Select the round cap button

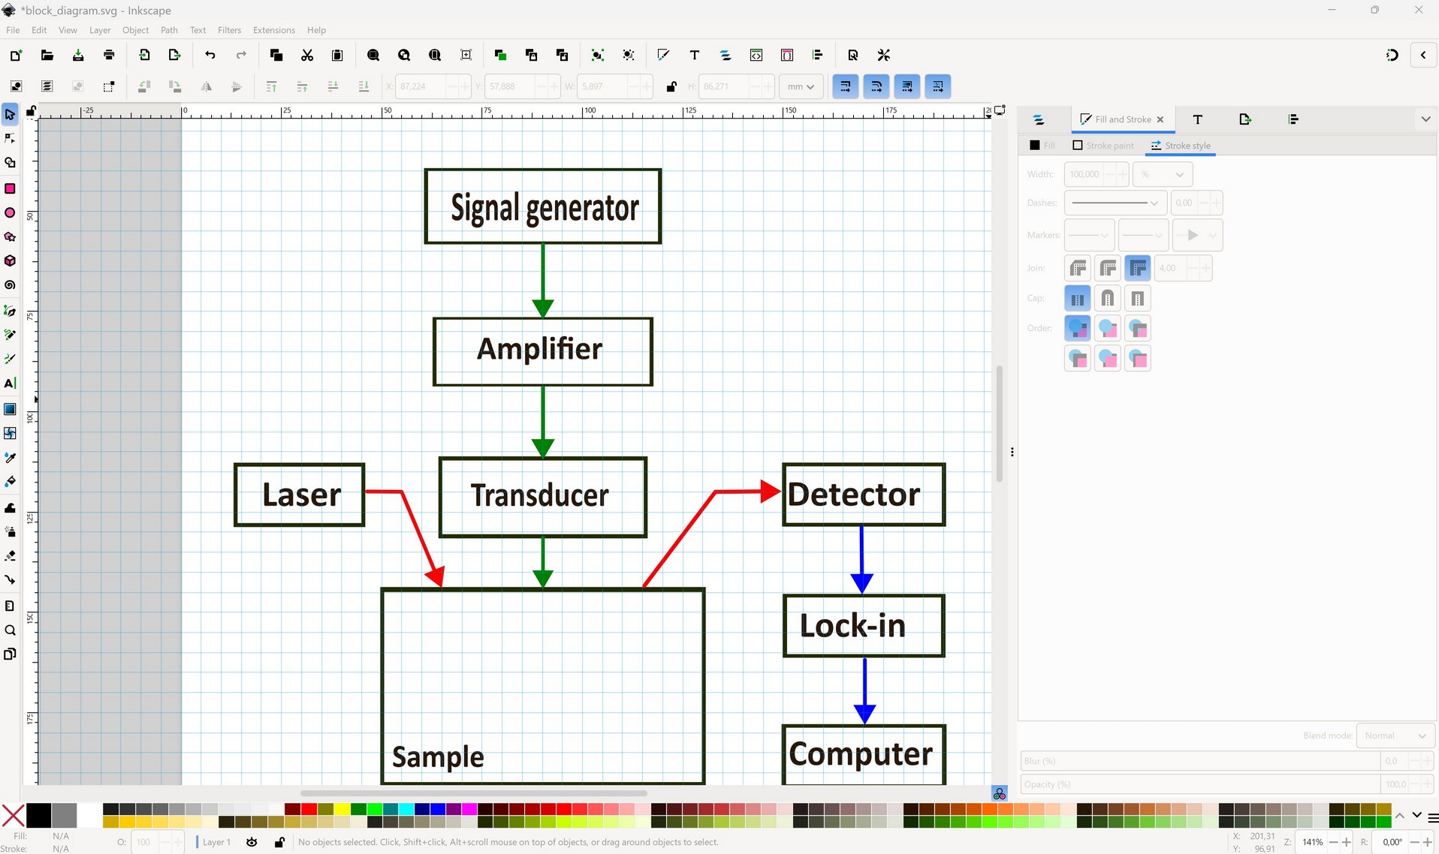(1108, 299)
